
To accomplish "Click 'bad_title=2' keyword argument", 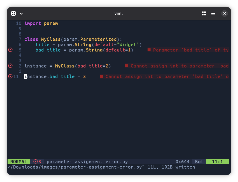I will click(93, 66).
